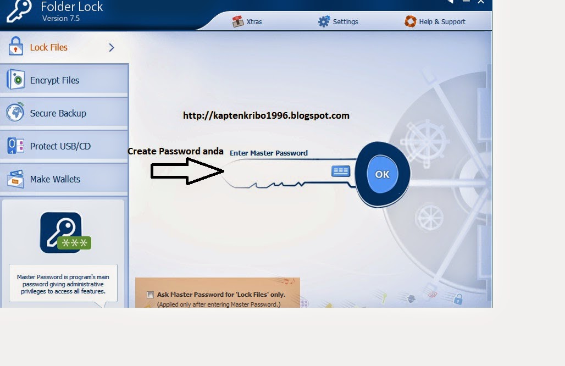Click the Lock Files padlock icon
The width and height of the screenshot is (565, 366).
point(15,46)
